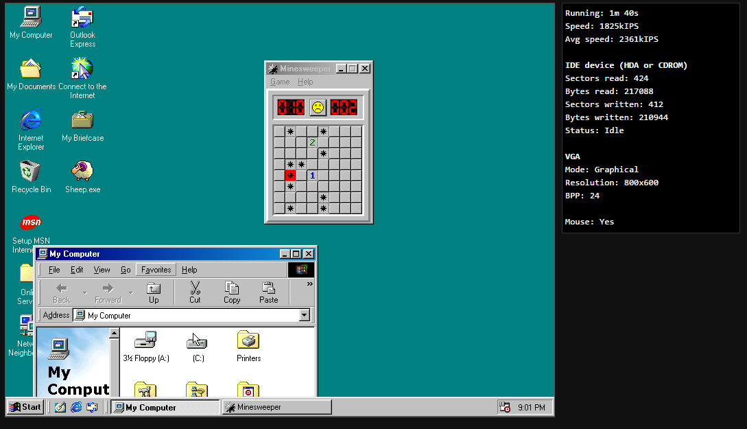The height and width of the screenshot is (429, 747).
Task: Select the Recycle Bin desktop icon
Action: [x=31, y=177]
